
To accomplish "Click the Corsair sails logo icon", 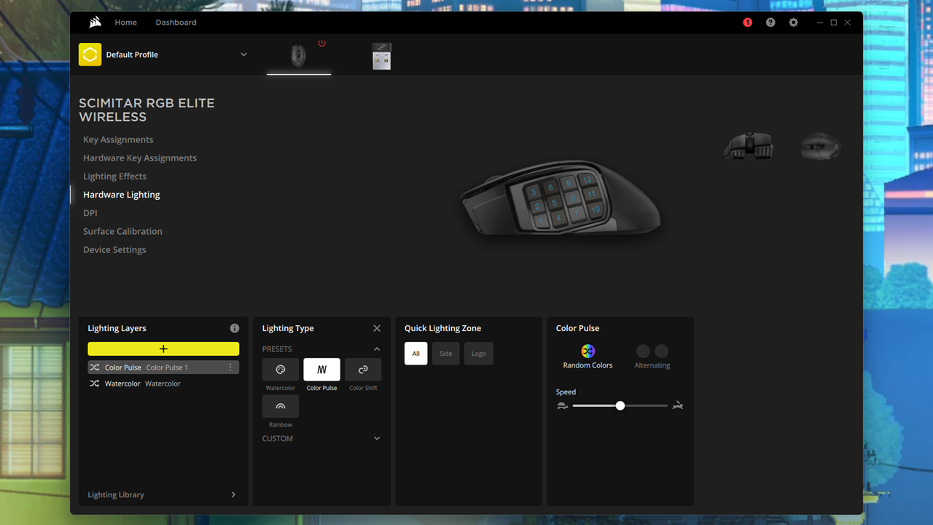I will (x=95, y=23).
